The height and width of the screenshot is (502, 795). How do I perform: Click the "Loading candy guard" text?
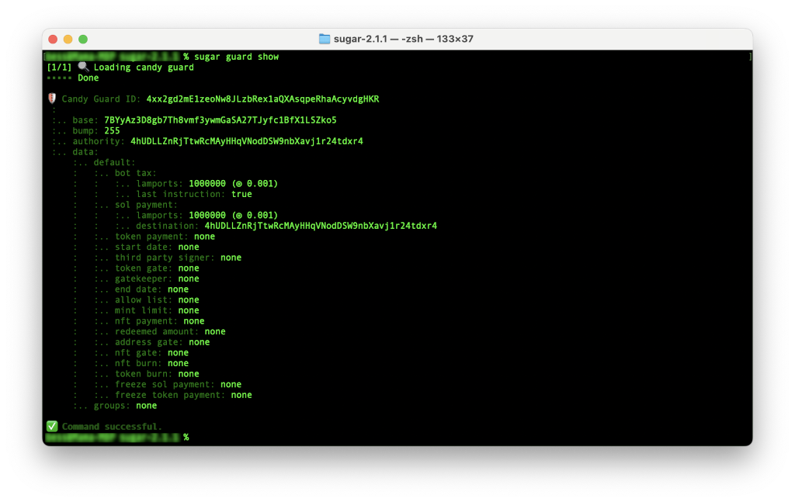[x=144, y=68]
